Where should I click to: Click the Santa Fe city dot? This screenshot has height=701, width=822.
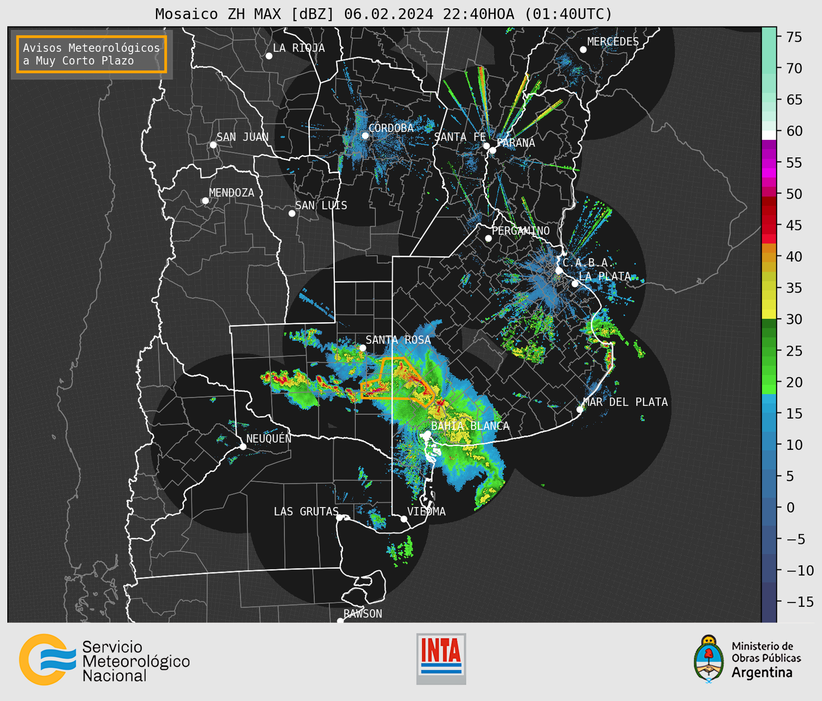pos(486,146)
